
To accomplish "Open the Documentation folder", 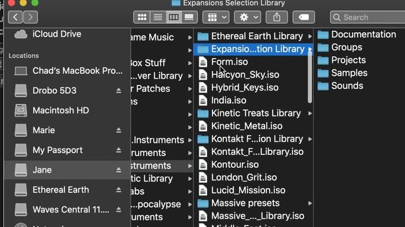I will coord(357,35).
